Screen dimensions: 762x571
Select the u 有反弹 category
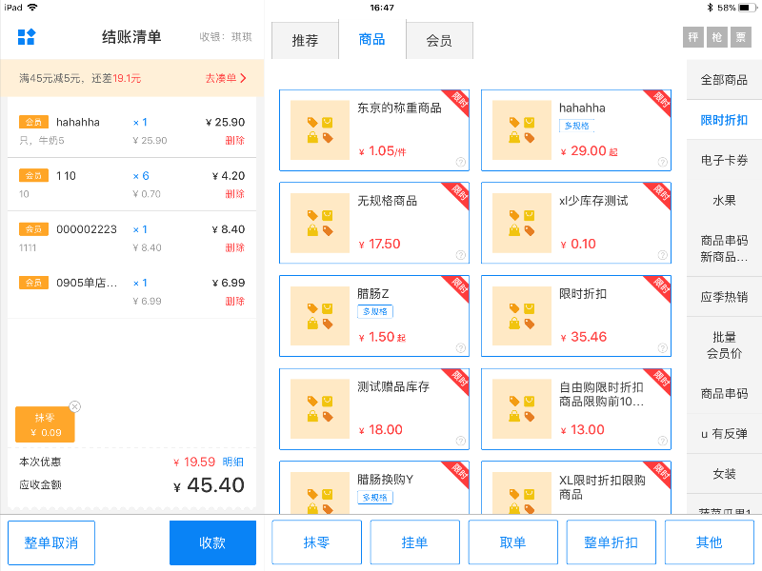tap(724, 434)
